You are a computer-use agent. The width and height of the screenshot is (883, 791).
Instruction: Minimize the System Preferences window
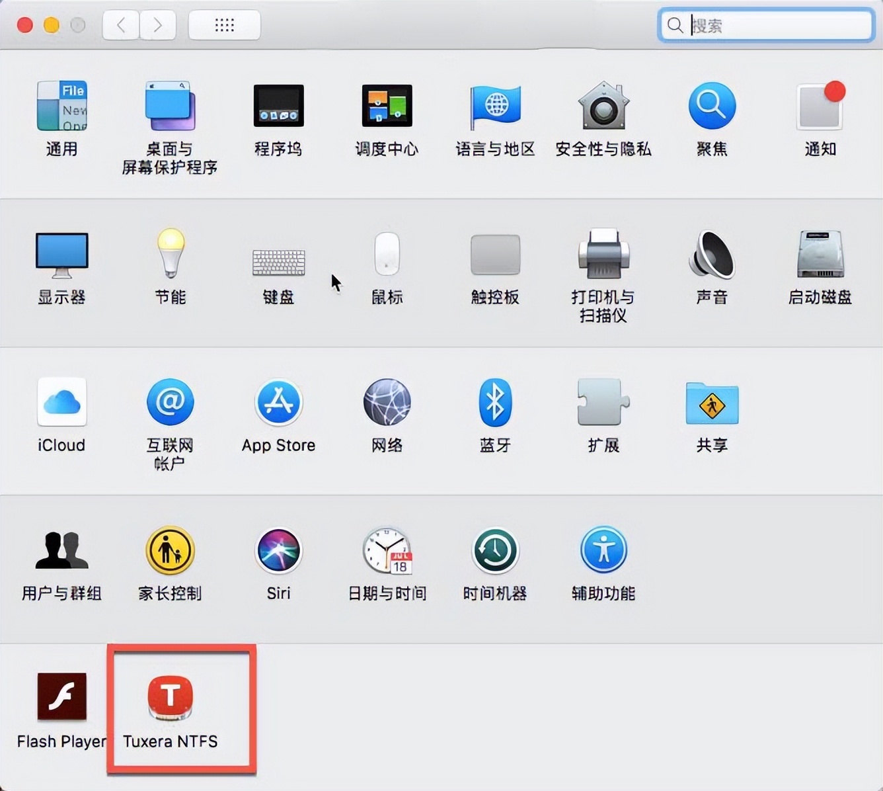point(52,25)
